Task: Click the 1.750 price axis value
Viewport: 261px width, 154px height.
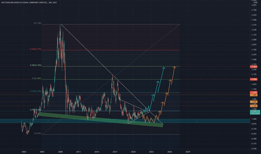Action: [254, 89]
